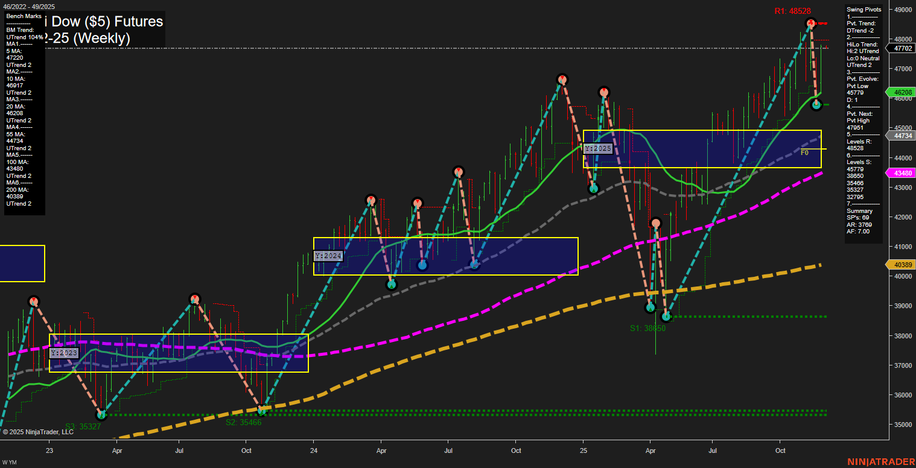Viewport: 916px width, 468px height.
Task: Click the 25 year label on the time axis
Action: click(584, 451)
